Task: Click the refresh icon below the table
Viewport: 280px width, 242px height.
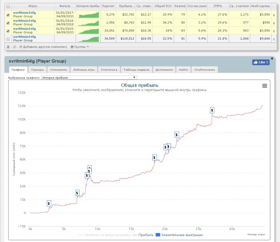Action: coord(14,47)
